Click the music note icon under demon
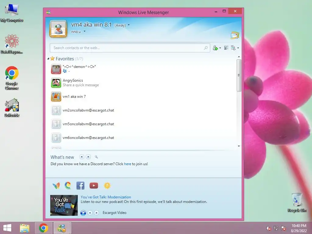Screen dimensions: 312x234 [65, 71]
